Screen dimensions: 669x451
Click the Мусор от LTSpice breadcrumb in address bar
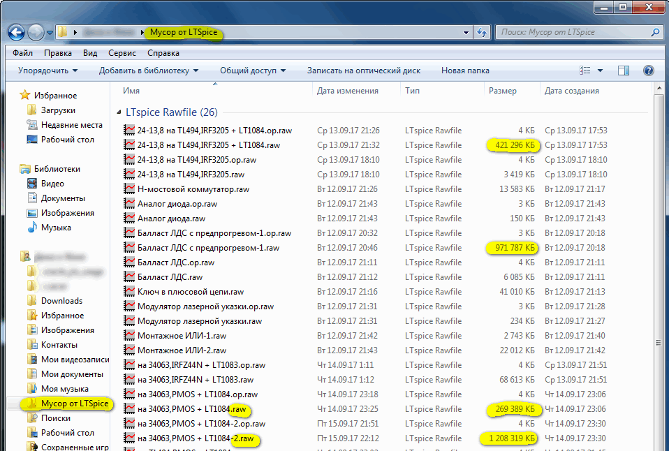click(x=184, y=32)
